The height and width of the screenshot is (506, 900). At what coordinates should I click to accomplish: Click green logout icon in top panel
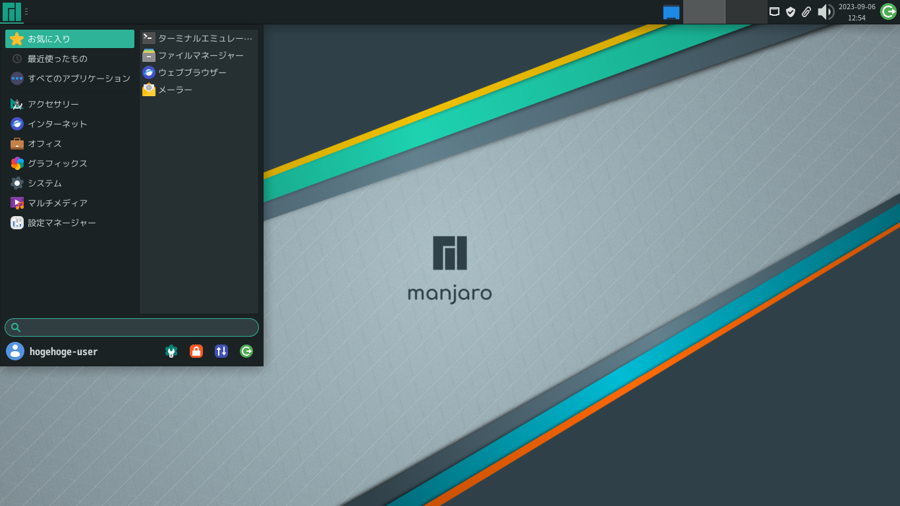pyautogui.click(x=888, y=11)
